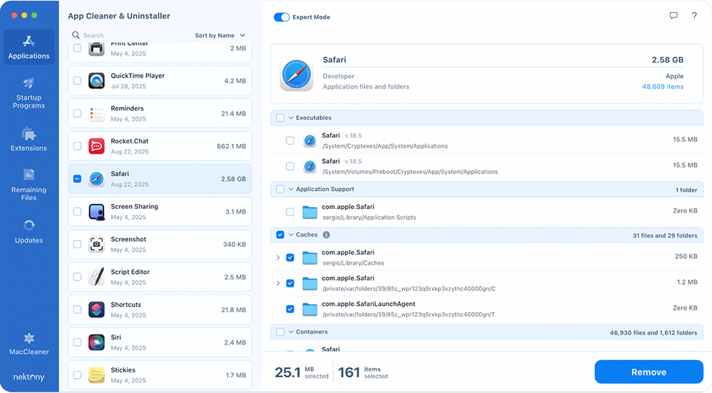
Task: Check the QuickTime Player checkbox
Action: pyautogui.click(x=77, y=81)
